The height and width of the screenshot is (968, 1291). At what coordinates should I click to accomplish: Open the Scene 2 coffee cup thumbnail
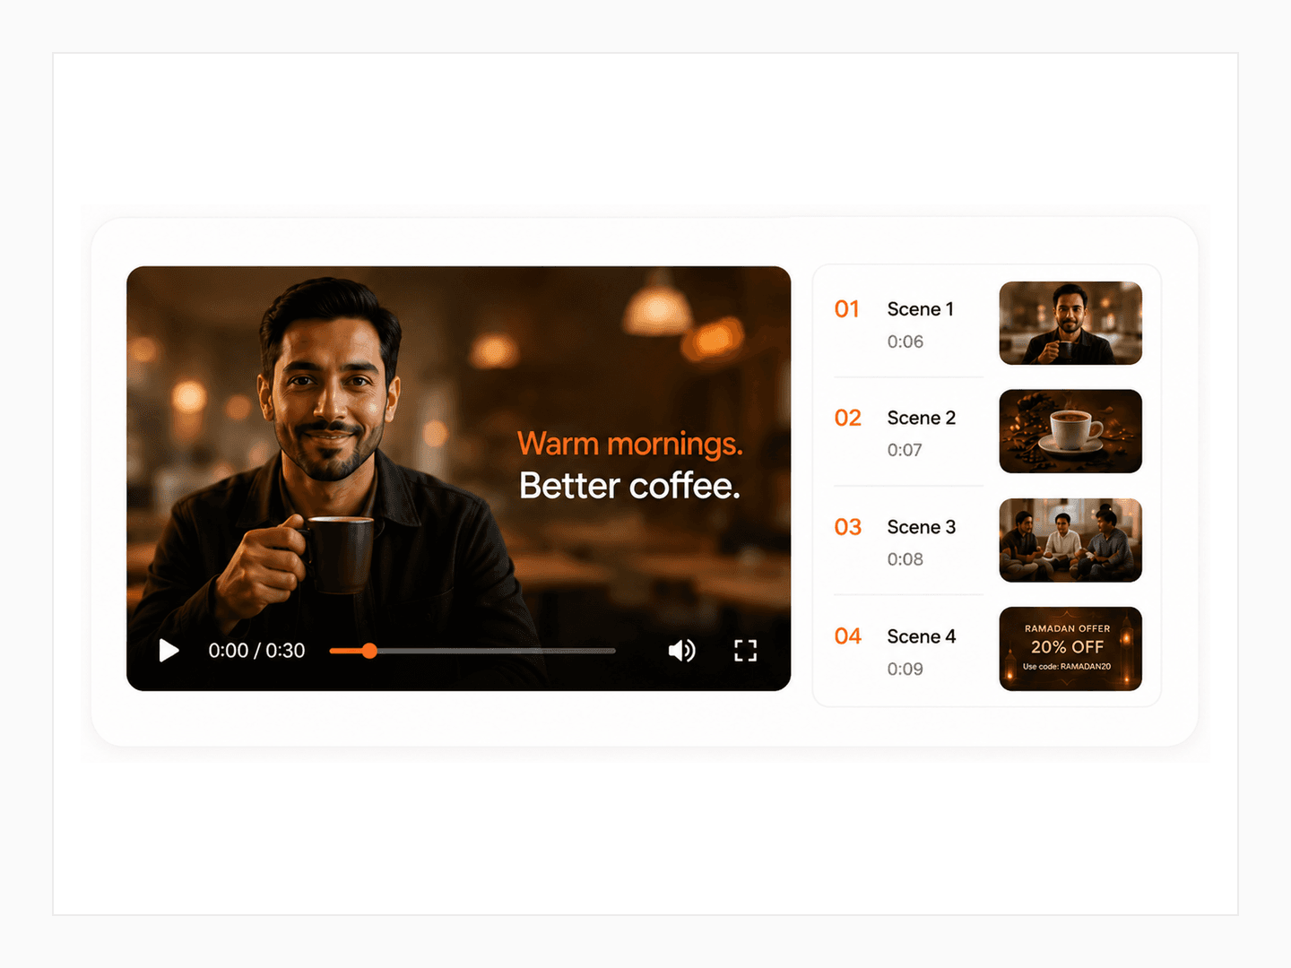click(x=1070, y=431)
